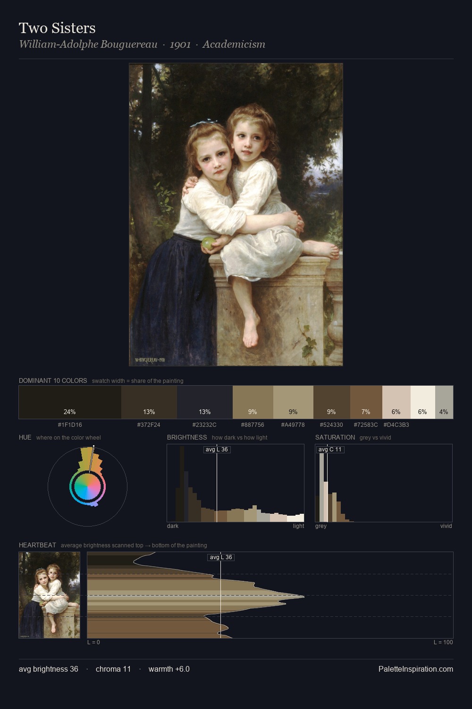This screenshot has width=472, height=709.
Task: Open the small painting thumbnail beside Heartbeat chart
Action: pyautogui.click(x=50, y=595)
